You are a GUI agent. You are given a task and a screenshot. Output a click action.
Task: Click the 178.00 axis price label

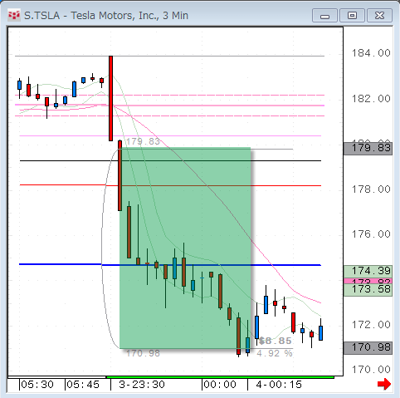click(x=371, y=189)
